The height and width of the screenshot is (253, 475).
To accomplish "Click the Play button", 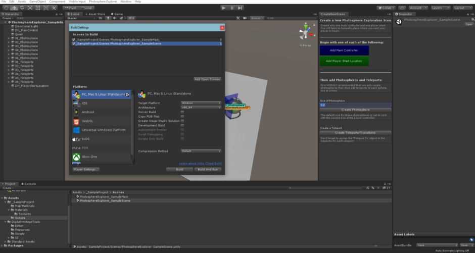I will [224, 8].
